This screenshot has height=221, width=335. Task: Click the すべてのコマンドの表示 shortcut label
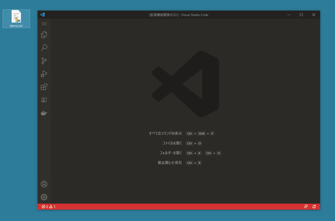pos(165,134)
